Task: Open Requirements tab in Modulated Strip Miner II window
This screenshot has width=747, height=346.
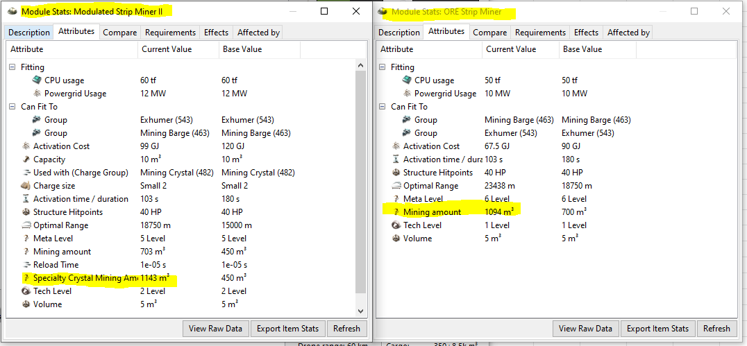Action: click(171, 33)
